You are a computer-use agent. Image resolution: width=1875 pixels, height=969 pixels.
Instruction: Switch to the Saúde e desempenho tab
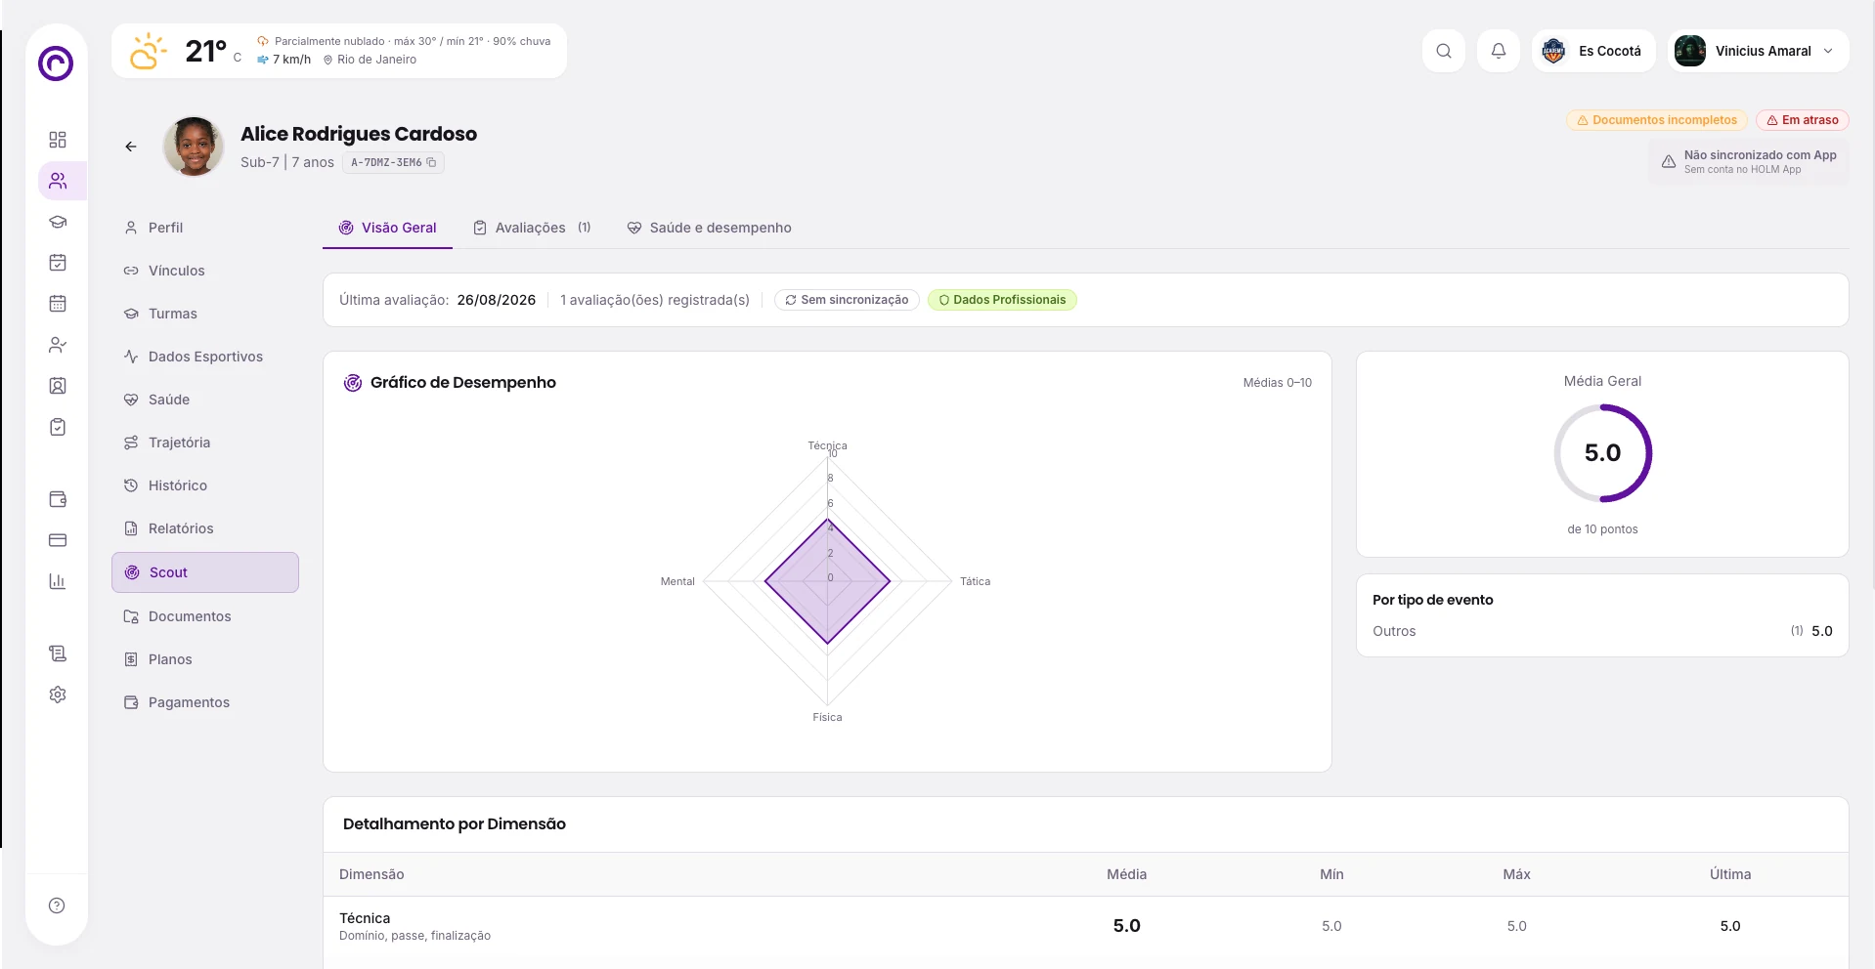(709, 228)
